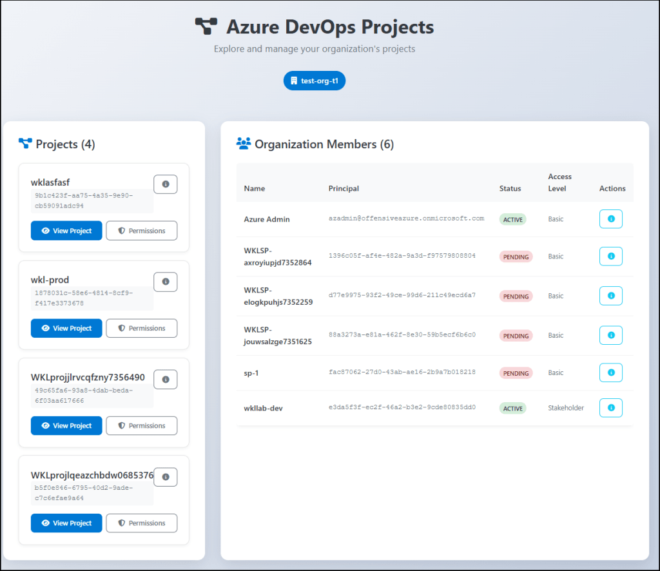The image size is (660, 571).
Task: Click the Projects panel heading icon
Action: [x=25, y=144]
